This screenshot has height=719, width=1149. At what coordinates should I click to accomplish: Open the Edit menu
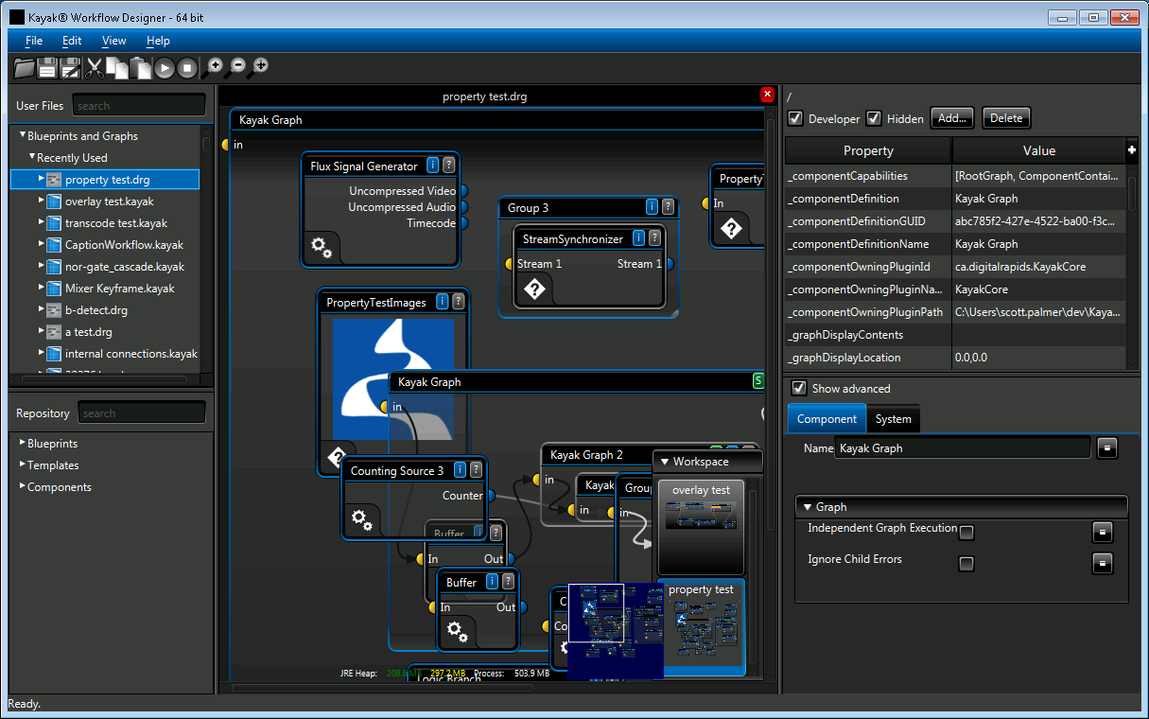click(x=72, y=41)
